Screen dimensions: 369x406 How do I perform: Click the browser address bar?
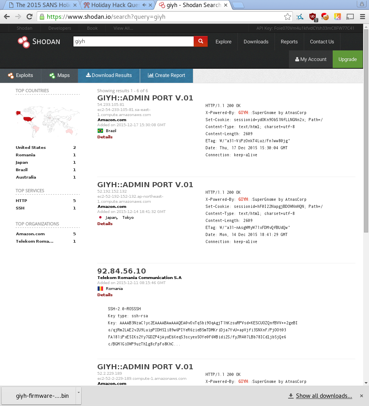point(164,17)
